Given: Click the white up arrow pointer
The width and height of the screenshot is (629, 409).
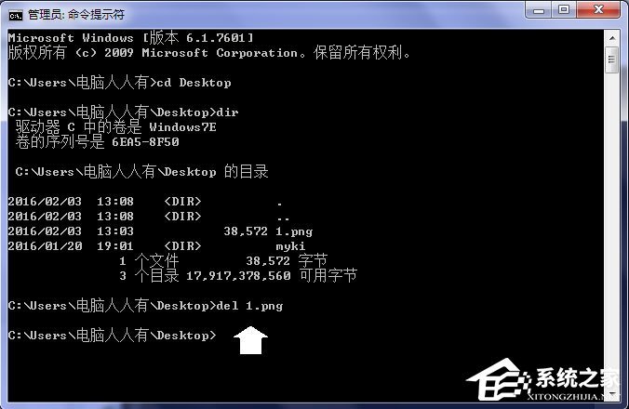Looking at the screenshot, I should coord(250,340).
